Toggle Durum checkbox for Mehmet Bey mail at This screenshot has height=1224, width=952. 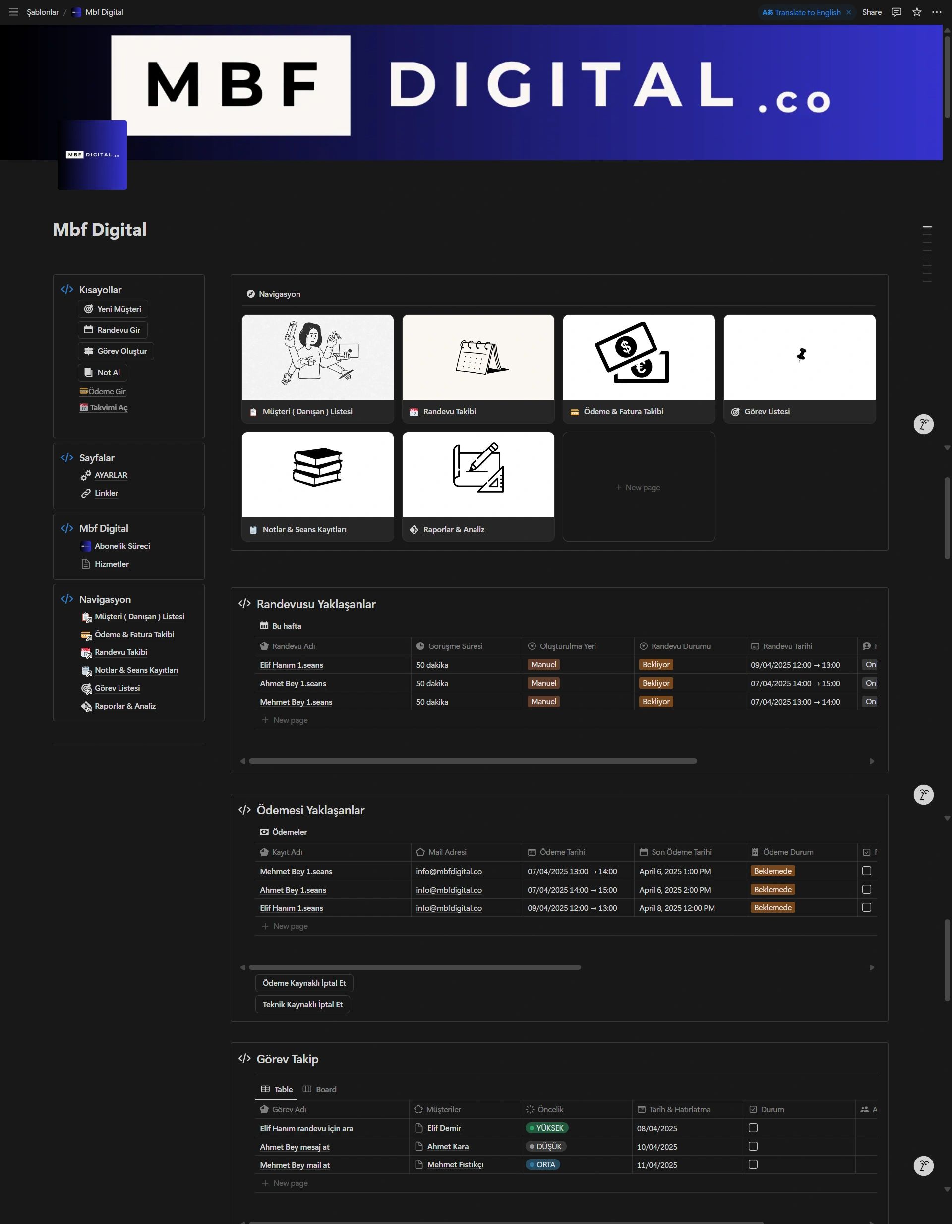tap(753, 1164)
